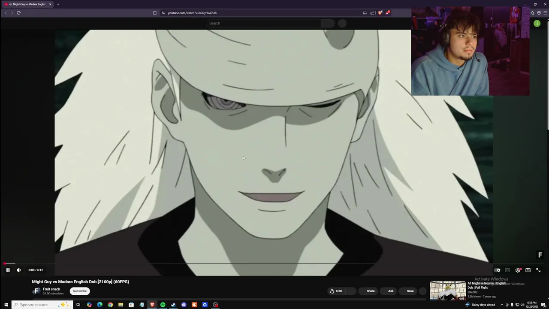Open the green account avatar J
The width and height of the screenshot is (549, 309).
click(x=537, y=23)
